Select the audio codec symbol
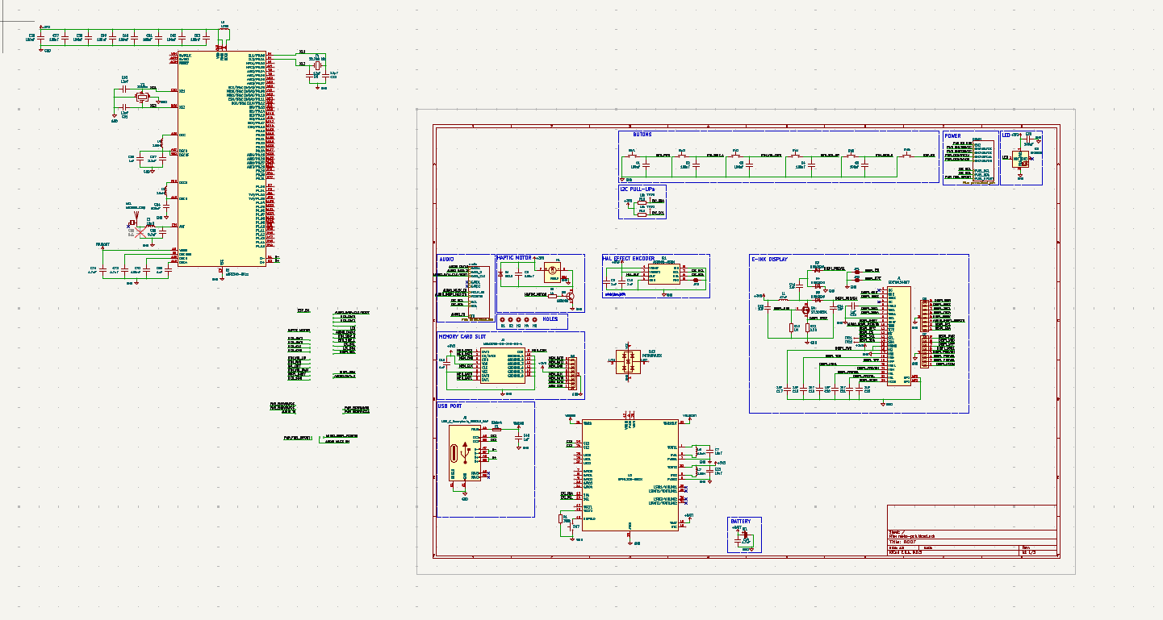Screen dimensions: 1163x620 479,289
